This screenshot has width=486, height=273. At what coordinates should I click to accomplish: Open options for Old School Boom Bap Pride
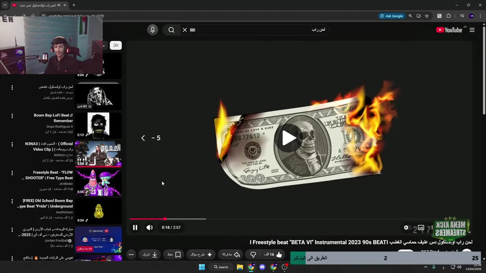pos(12,201)
